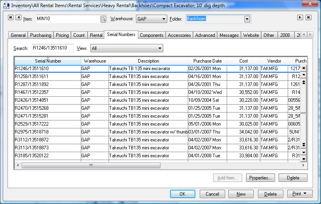The image size is (321, 204).
Task: Jump to top of serial number list
Action: (304, 68)
